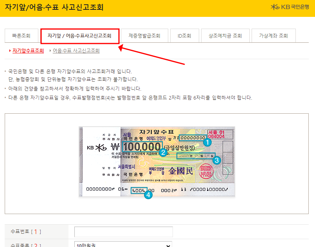The image size is (315, 247).
Task: Select the 자기앞 / 어음·수표사고신고조회 tab
Action: pos(80,36)
